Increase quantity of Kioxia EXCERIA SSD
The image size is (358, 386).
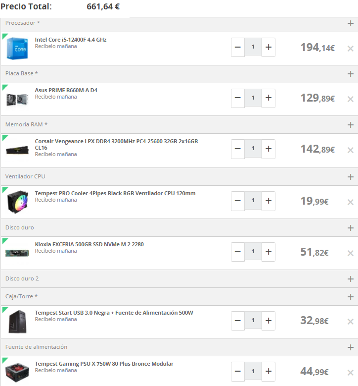[268, 252]
